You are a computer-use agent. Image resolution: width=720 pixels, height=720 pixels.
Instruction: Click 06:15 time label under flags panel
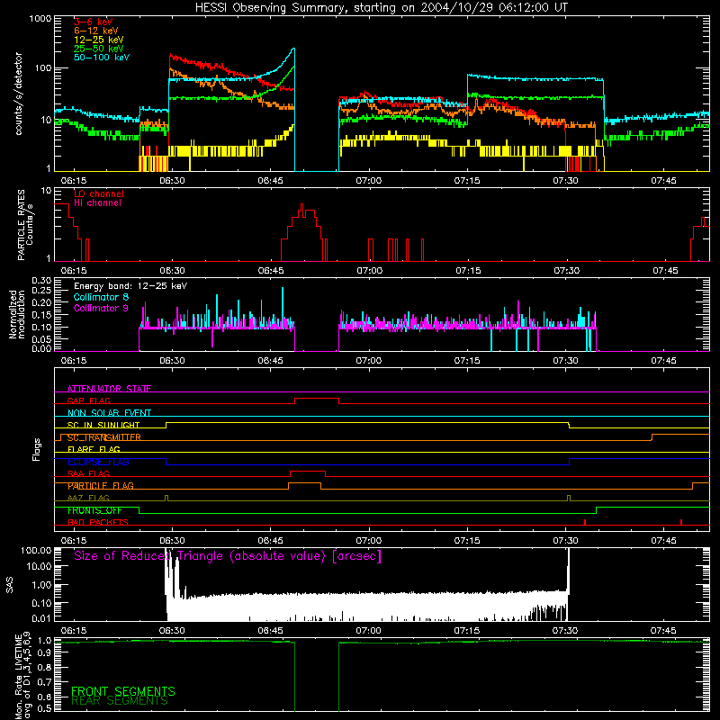tap(74, 541)
